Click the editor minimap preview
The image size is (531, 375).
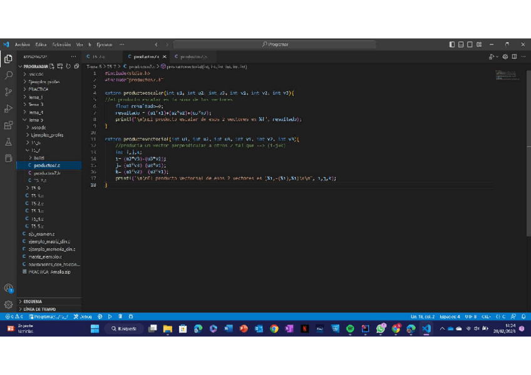(x=507, y=75)
